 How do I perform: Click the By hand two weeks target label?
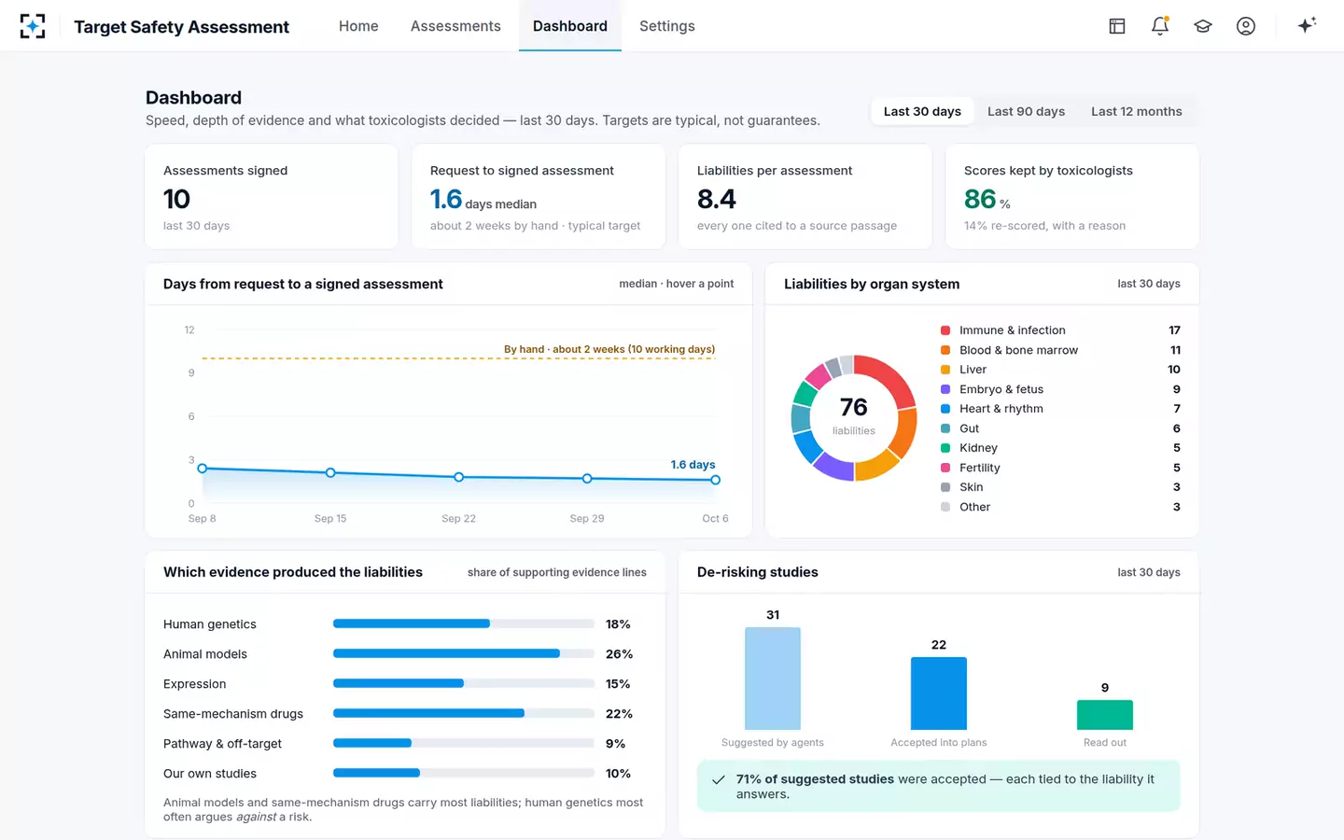click(x=609, y=349)
